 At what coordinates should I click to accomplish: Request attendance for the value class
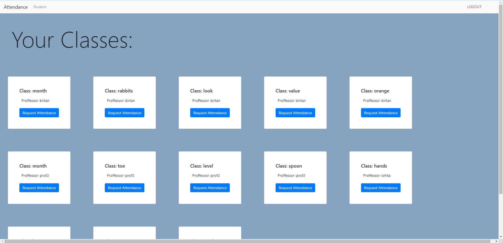click(295, 113)
